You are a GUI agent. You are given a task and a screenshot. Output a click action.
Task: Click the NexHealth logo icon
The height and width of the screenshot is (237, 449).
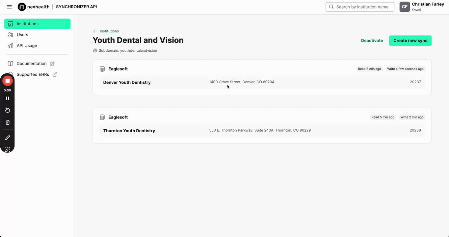[22, 7]
